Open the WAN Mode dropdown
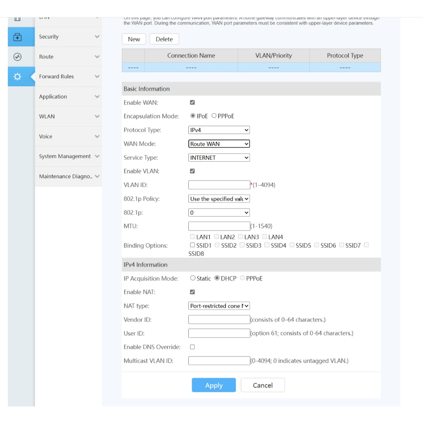423x423 pixels. pos(219,144)
